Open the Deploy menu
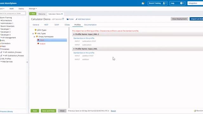 coord(21,9)
